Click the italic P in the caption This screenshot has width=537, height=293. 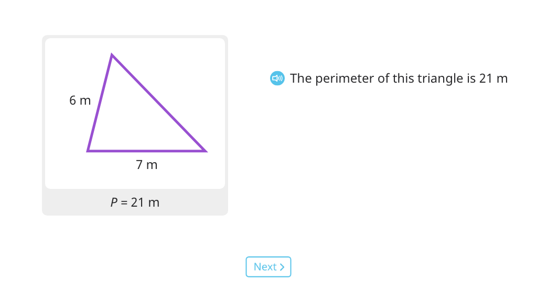coord(114,202)
